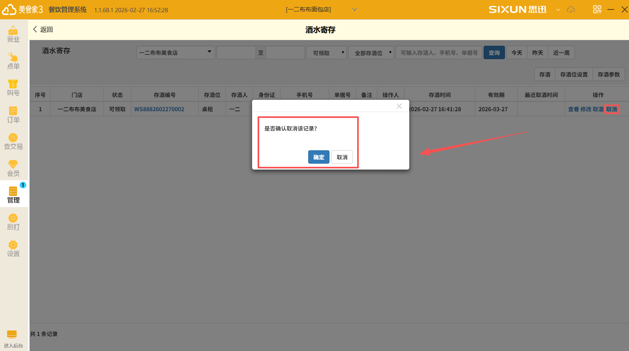Click the cloud sync icon

click(x=571, y=9)
